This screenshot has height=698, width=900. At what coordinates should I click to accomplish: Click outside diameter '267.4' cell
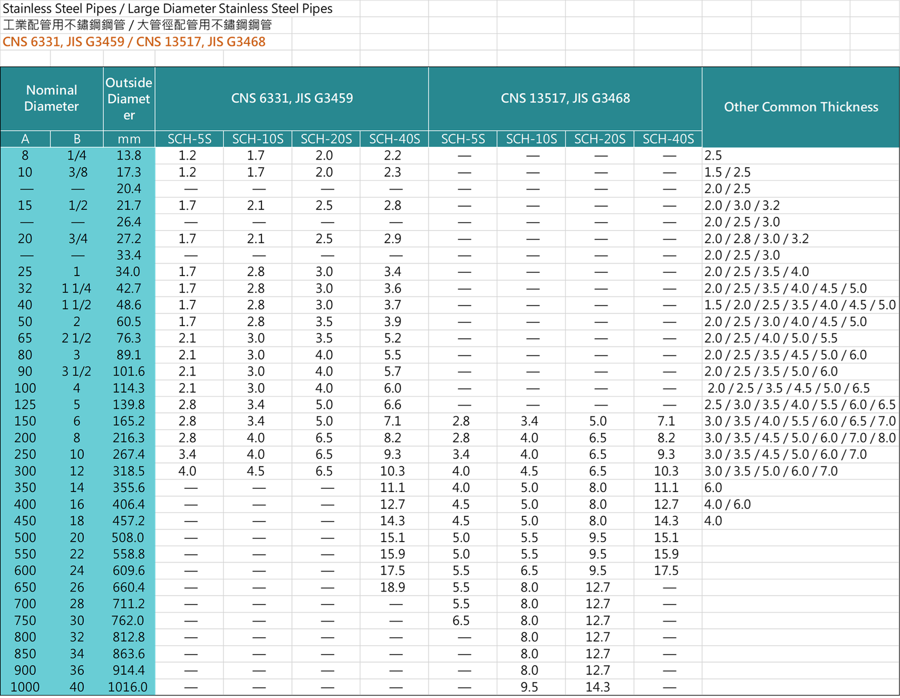pyautogui.click(x=129, y=454)
